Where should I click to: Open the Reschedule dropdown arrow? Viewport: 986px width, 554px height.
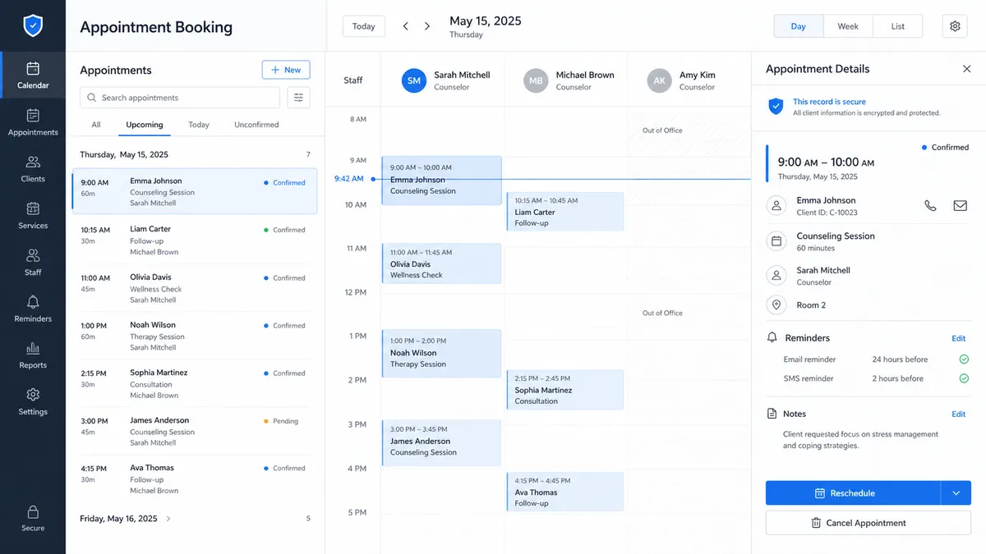pyautogui.click(x=956, y=493)
